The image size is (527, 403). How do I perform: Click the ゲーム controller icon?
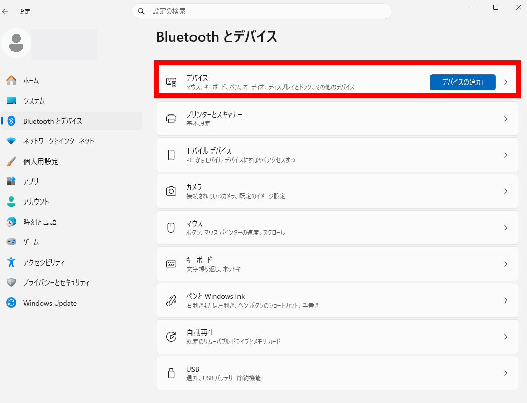11,242
